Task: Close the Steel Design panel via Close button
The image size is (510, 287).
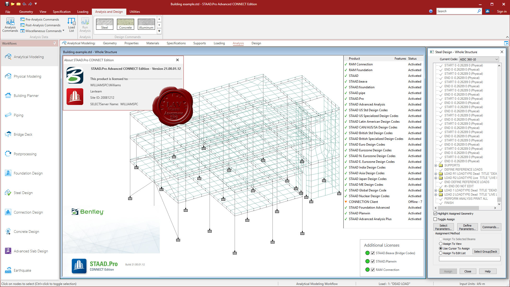Action: (x=468, y=271)
